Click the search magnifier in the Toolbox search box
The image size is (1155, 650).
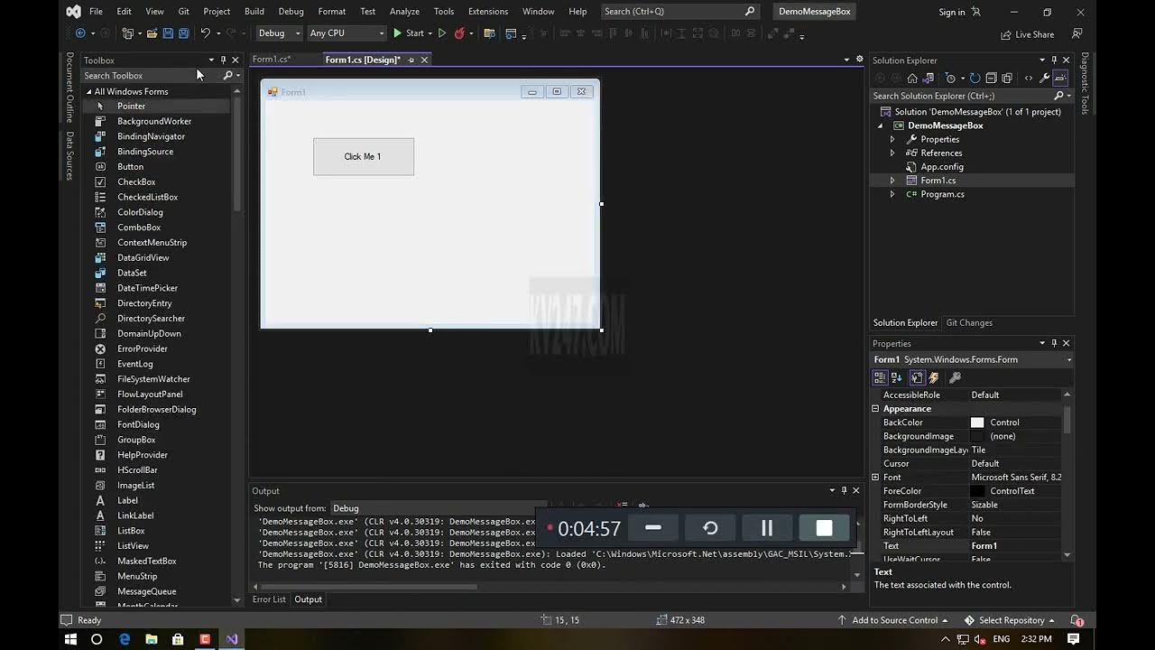pyautogui.click(x=227, y=76)
